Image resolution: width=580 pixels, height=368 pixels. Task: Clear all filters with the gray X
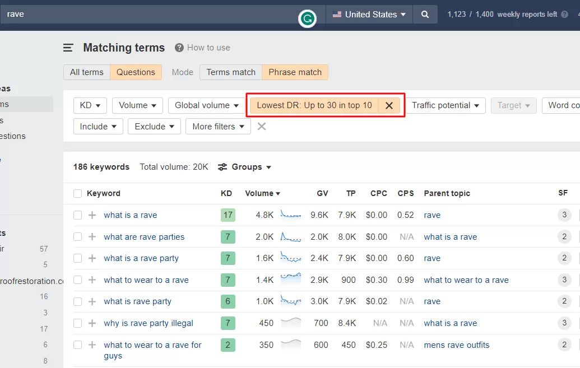click(x=262, y=127)
